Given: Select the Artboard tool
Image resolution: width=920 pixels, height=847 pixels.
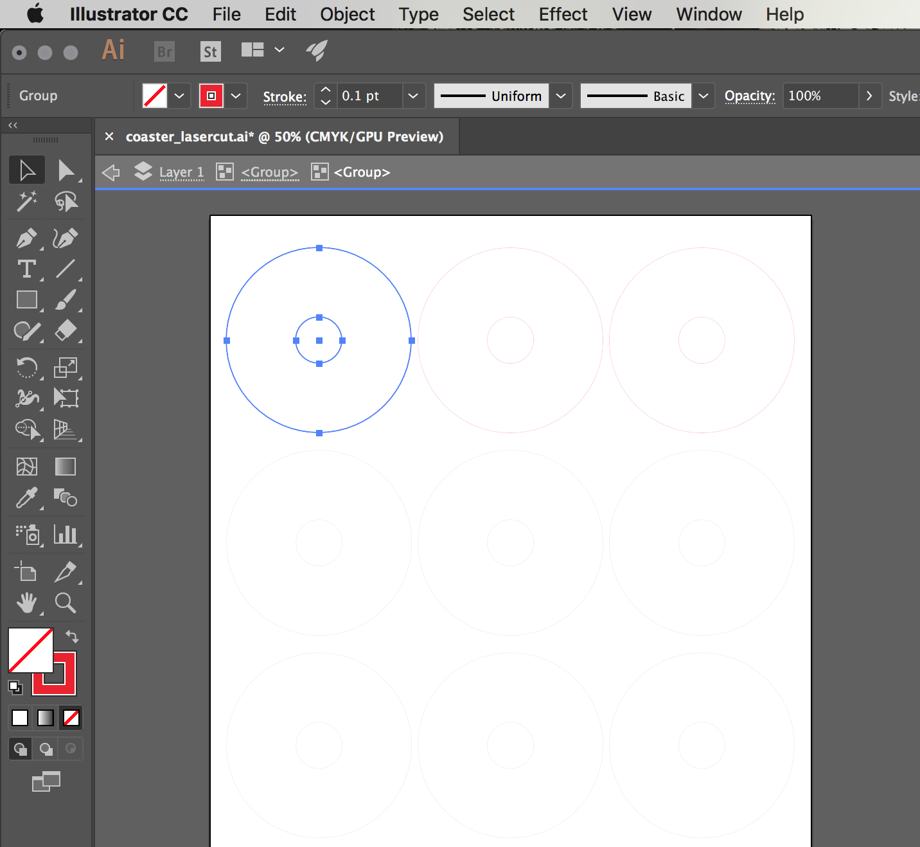Looking at the screenshot, I should point(27,571).
